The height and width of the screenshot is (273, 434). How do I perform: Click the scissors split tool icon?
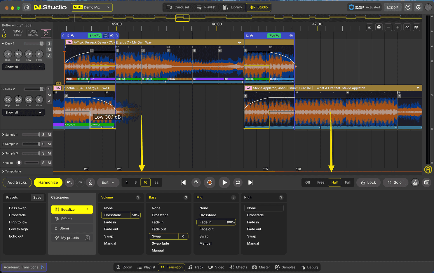pyautogui.click(x=90, y=182)
